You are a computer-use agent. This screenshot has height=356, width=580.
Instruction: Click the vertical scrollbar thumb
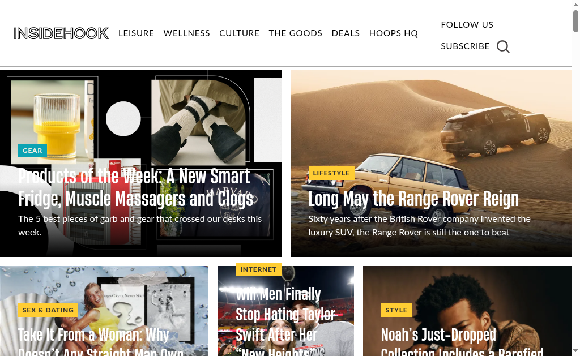[575, 21]
